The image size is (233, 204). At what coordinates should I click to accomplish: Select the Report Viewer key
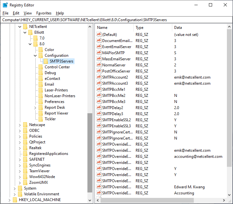[56, 113]
